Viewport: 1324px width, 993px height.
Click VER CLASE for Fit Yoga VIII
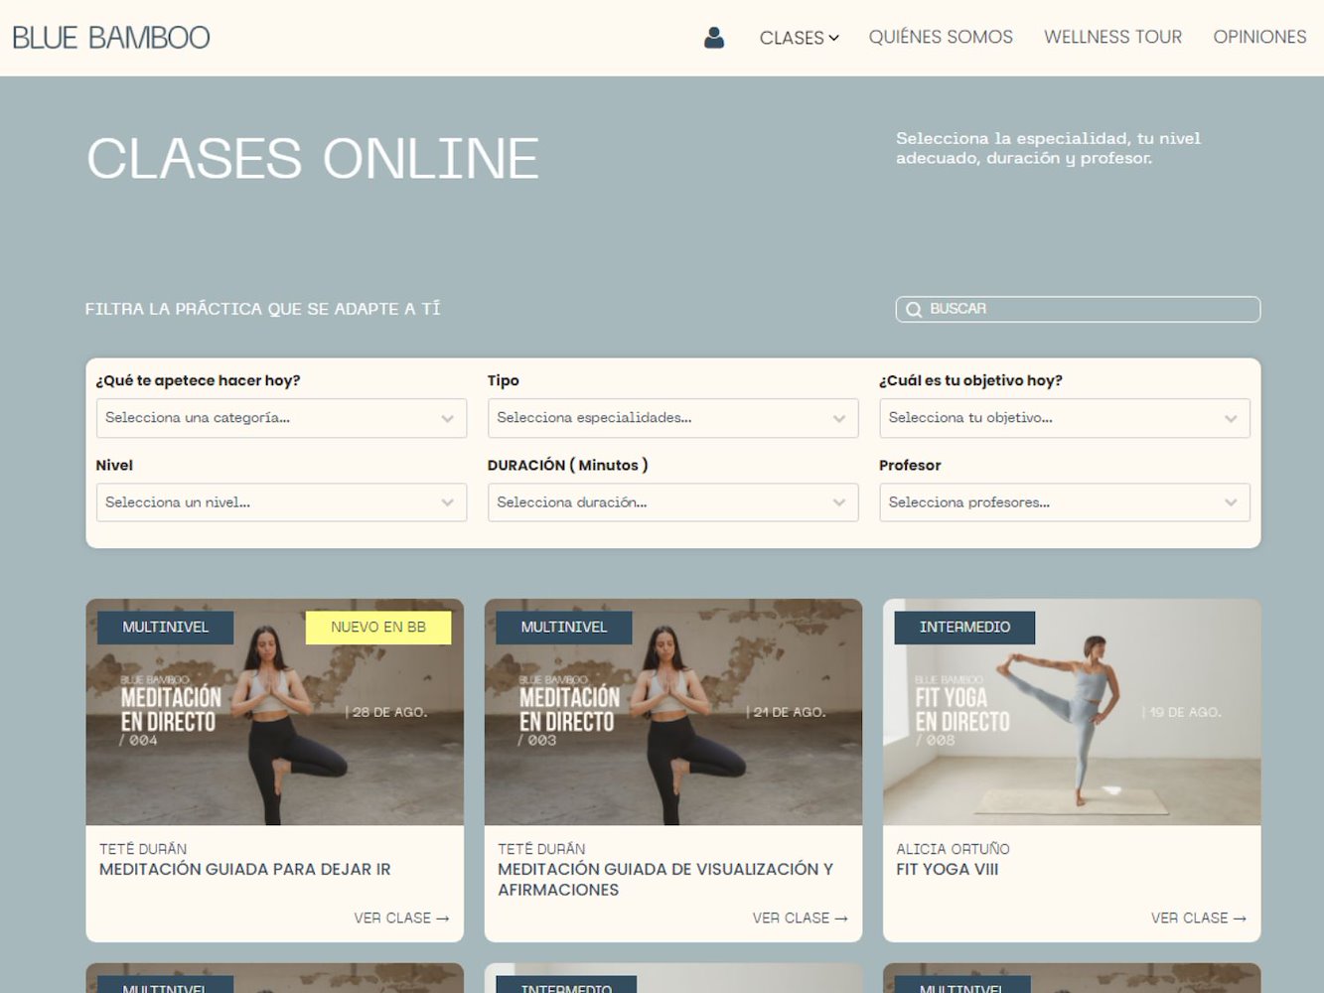(x=1198, y=919)
